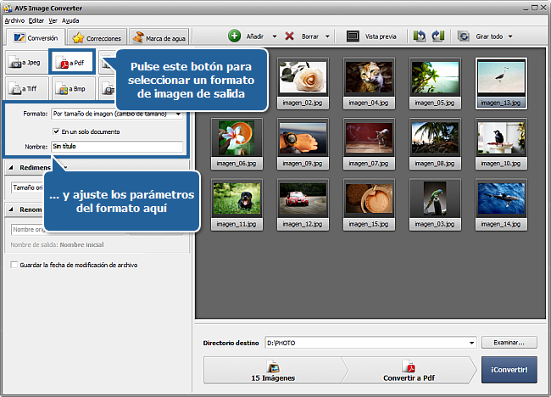Open Directorio destino path dropdown
This screenshot has height=397, width=551.
coord(471,343)
